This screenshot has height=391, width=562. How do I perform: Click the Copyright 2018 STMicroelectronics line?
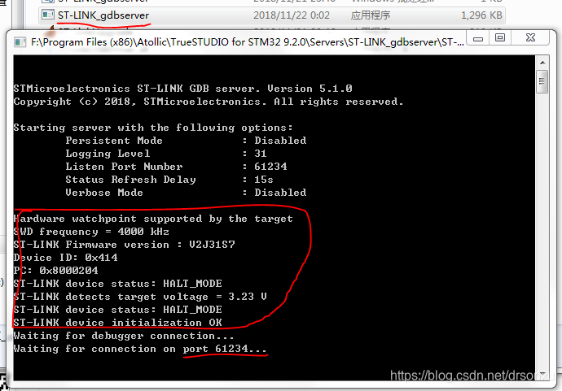click(209, 102)
